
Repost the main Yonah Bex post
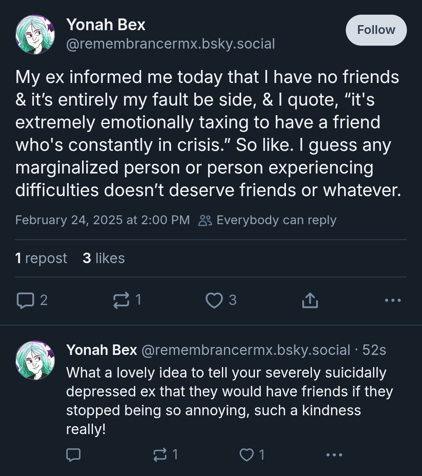tap(122, 300)
